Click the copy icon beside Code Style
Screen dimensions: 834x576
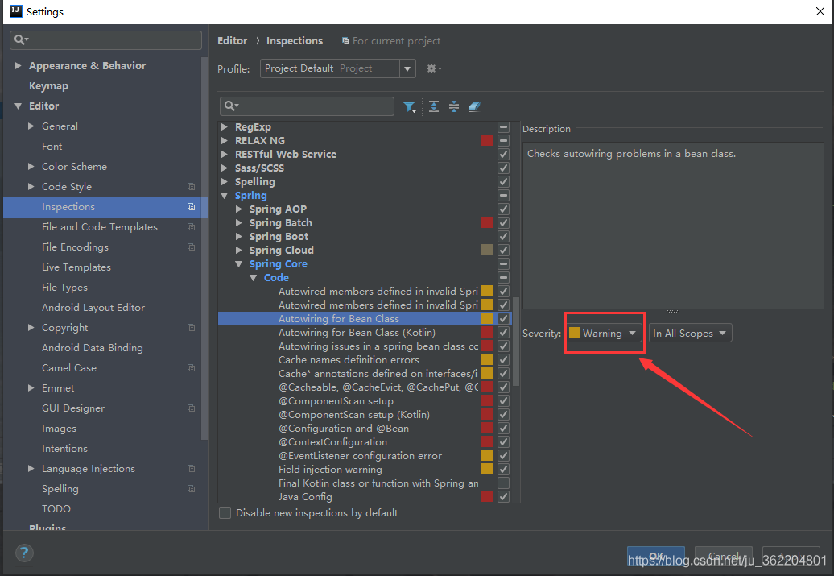click(191, 187)
